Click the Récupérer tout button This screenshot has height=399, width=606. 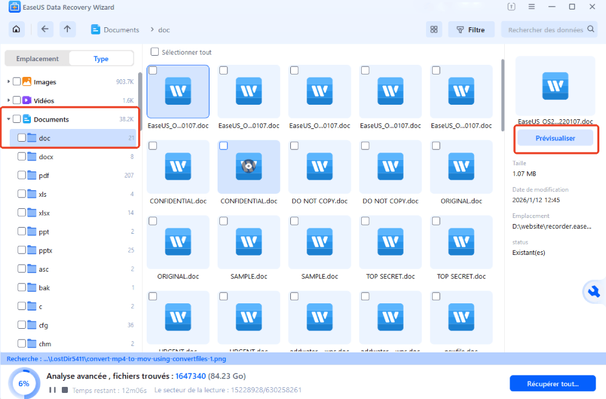coord(553,383)
